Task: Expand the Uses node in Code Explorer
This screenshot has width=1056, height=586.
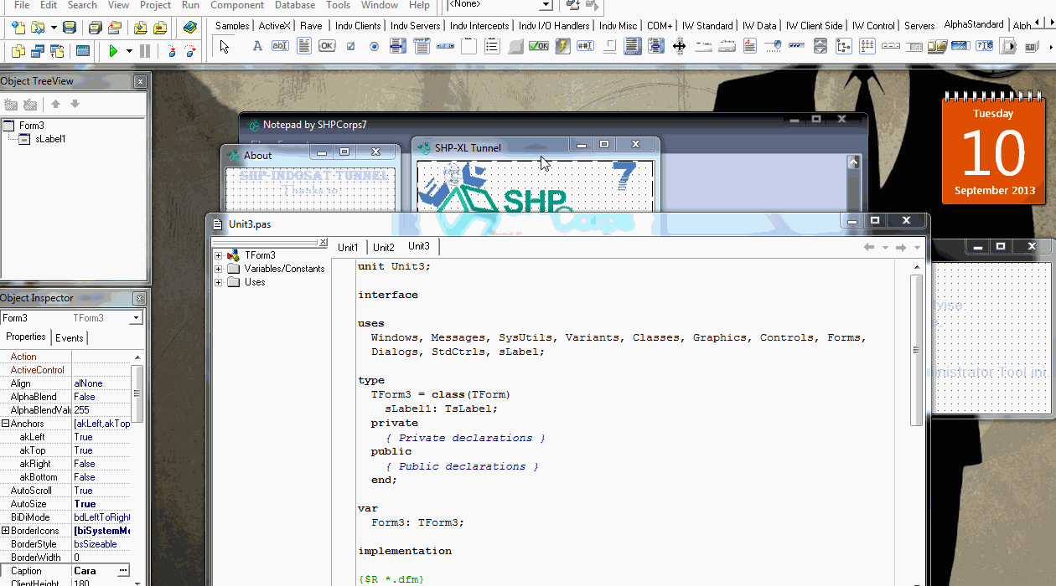Action: point(219,282)
